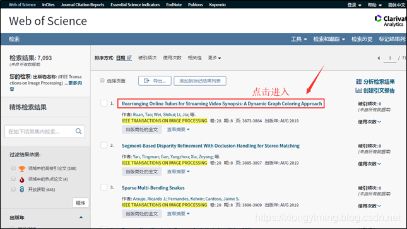Check the box for result 2
Image resolution: width=407 pixels, height=229 pixels.
coord(104,145)
